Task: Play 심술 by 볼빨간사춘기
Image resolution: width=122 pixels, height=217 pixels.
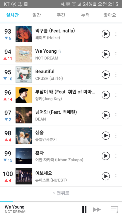Action: tap(106, 136)
